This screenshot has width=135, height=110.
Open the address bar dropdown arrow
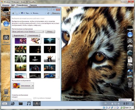coord(46,13)
